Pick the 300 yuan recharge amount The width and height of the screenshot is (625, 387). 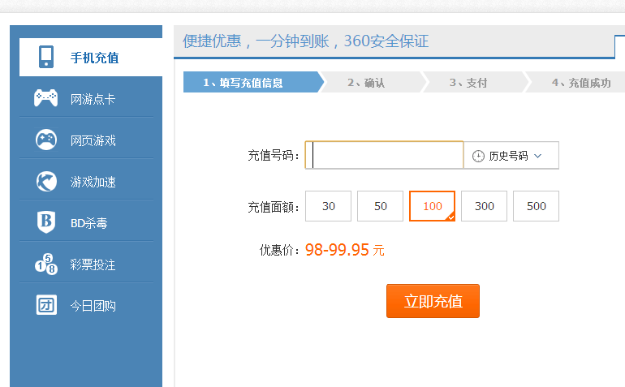click(x=485, y=206)
